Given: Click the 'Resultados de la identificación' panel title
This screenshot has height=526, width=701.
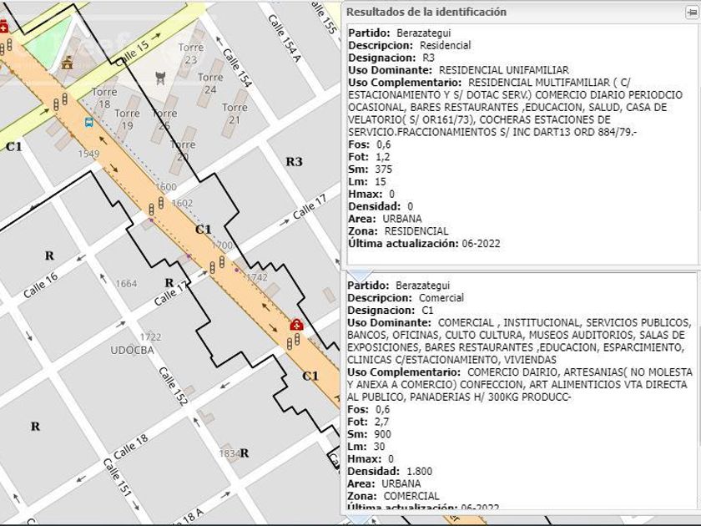Looking at the screenshot, I should (426, 12).
